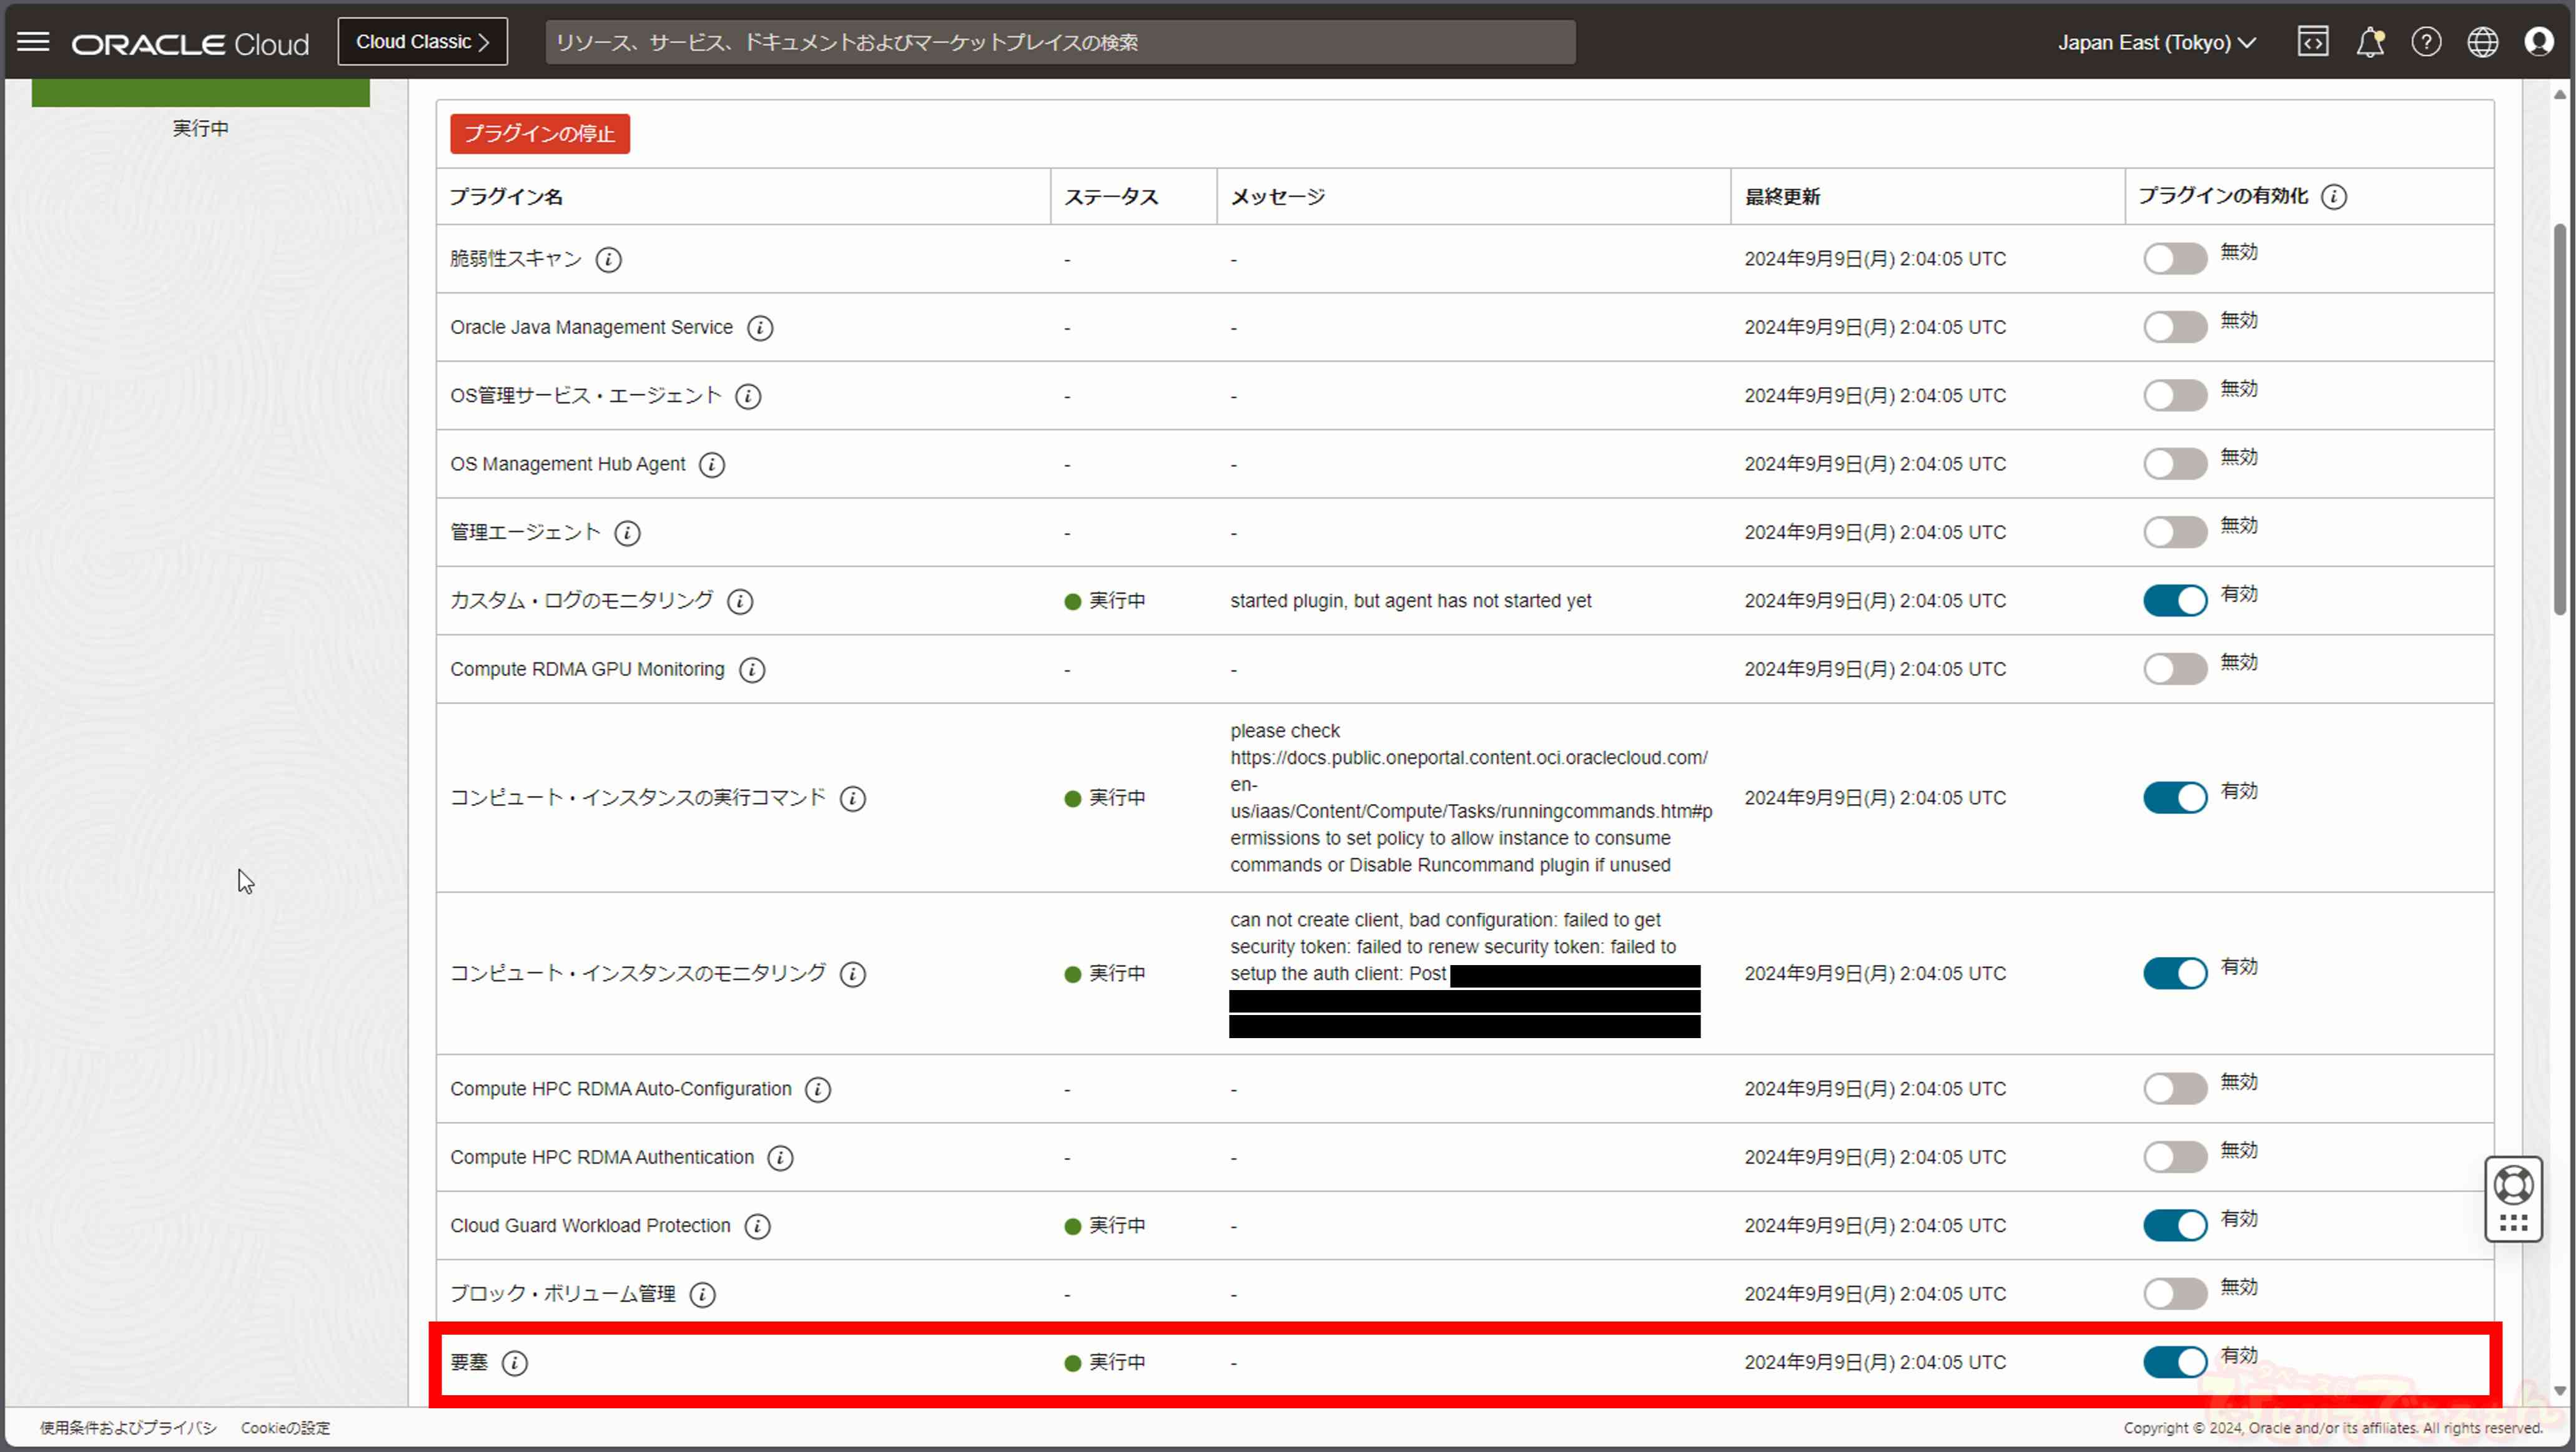Click info icon beside Cloud Guard Workload Protection

coord(757,1226)
